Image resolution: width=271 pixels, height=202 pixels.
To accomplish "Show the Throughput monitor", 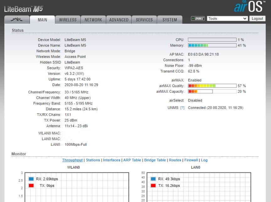I will [73, 160].
